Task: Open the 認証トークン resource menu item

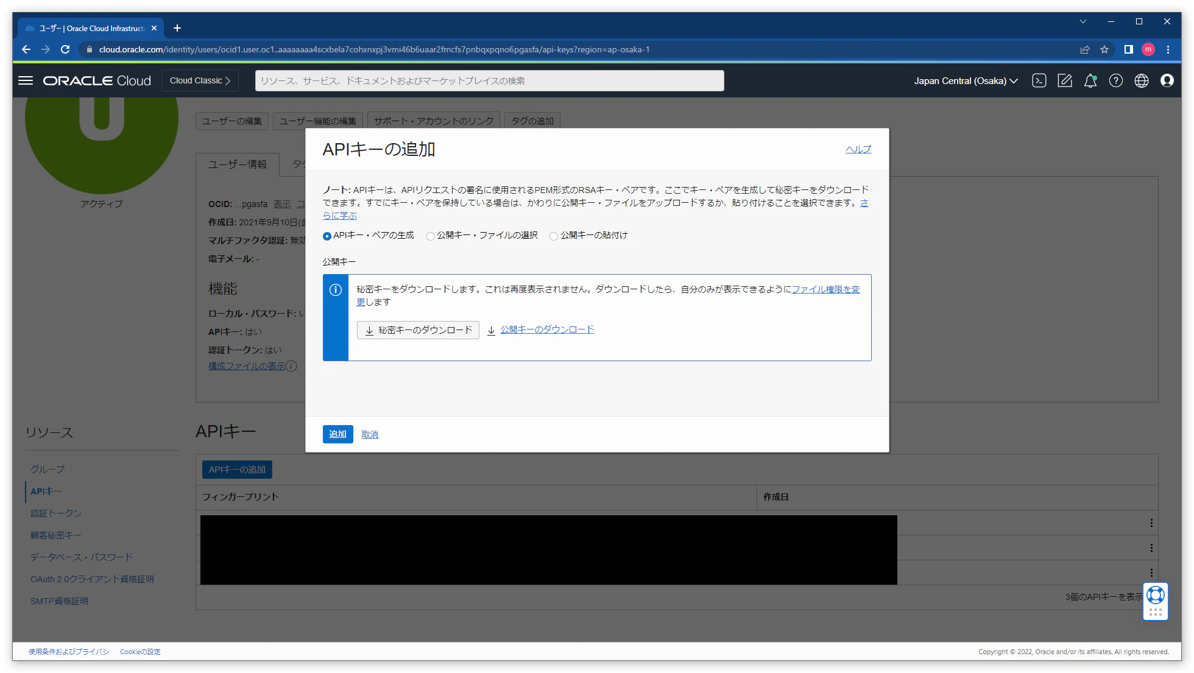Action: click(x=56, y=513)
